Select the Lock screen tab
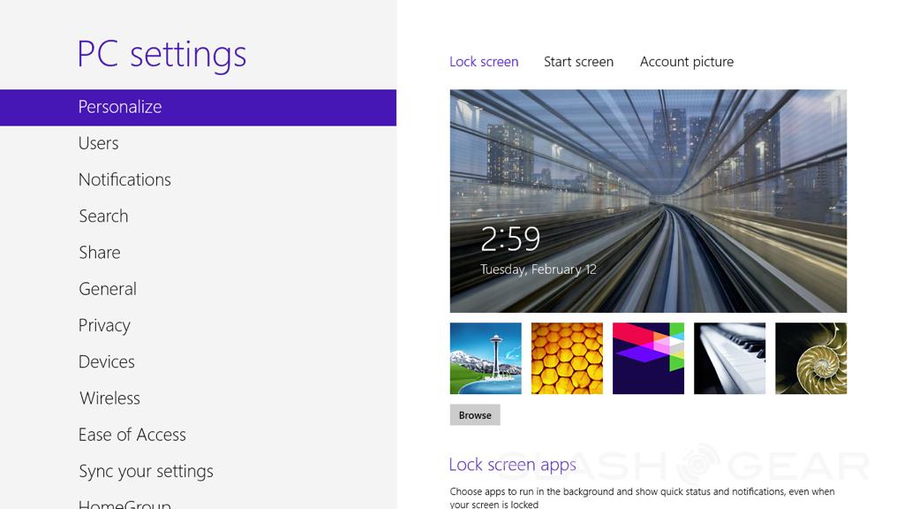Viewport: 904px width, 509px height. pyautogui.click(x=484, y=62)
